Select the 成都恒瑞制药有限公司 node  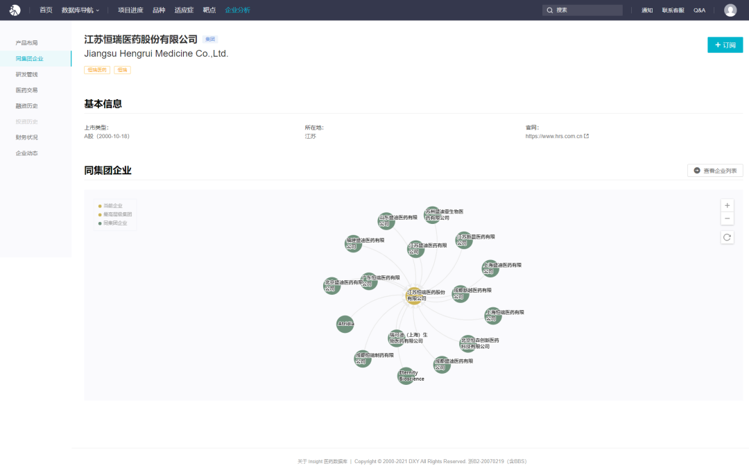363,359
